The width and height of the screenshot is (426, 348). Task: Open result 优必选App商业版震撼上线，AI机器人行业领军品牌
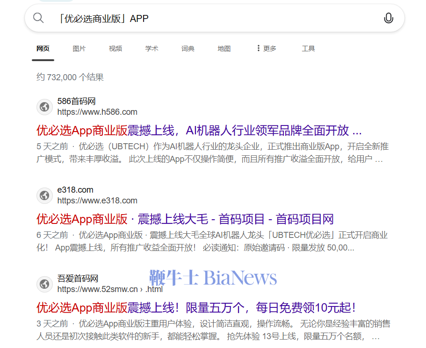(199, 130)
